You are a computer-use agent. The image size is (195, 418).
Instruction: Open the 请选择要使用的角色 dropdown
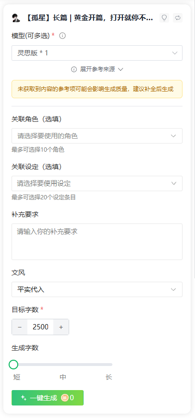[x=97, y=136]
